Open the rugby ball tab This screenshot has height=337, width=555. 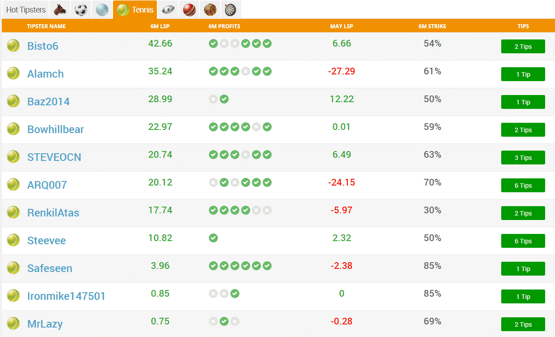tap(168, 9)
